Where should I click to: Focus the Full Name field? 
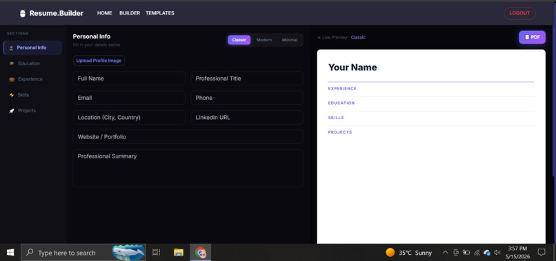[129, 79]
